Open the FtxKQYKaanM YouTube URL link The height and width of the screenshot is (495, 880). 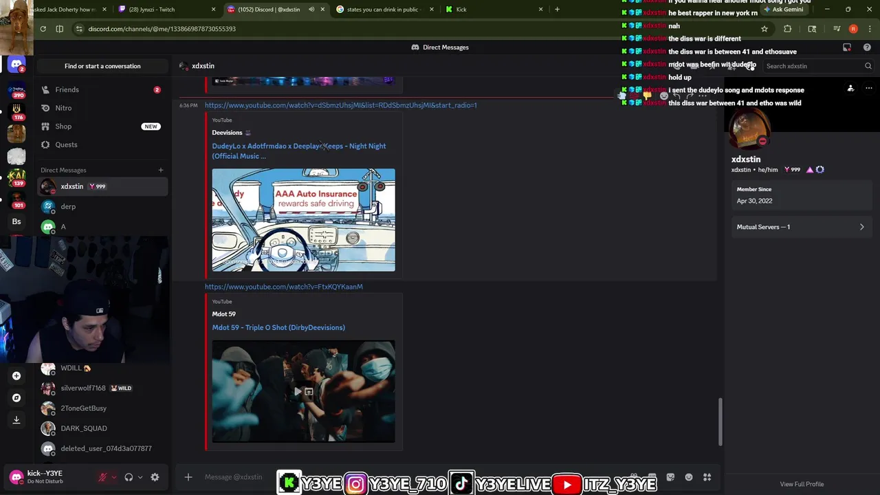[283, 287]
